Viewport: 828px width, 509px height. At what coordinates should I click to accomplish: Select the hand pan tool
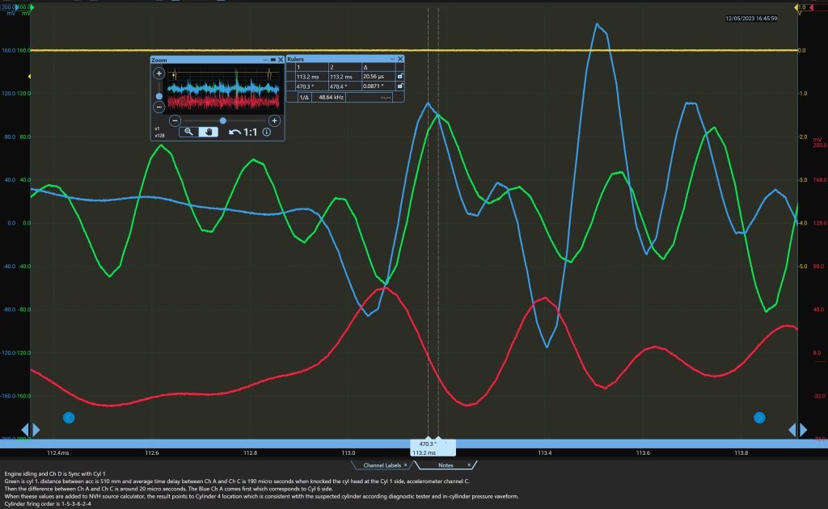coord(209,132)
